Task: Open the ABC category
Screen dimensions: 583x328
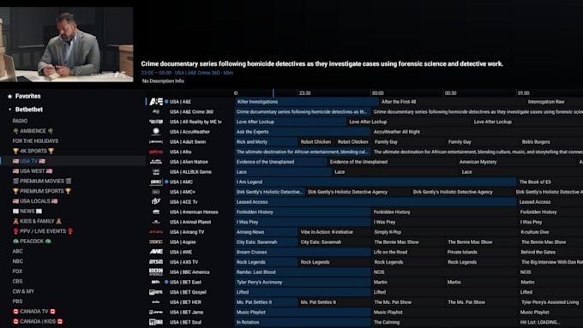Action: [x=17, y=251]
